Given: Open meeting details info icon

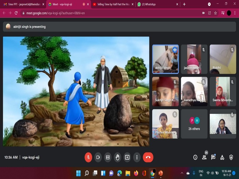Looking at the screenshot, I should [x=195, y=157].
